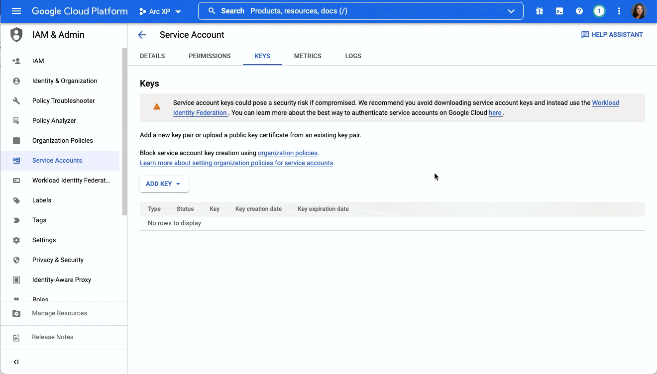Click the Tags arrow-shaped icon
657x374 pixels.
(16, 220)
